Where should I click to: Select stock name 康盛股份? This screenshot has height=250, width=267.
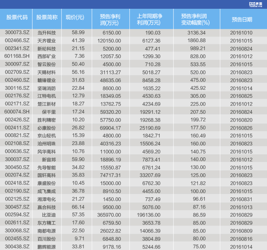[47, 183]
